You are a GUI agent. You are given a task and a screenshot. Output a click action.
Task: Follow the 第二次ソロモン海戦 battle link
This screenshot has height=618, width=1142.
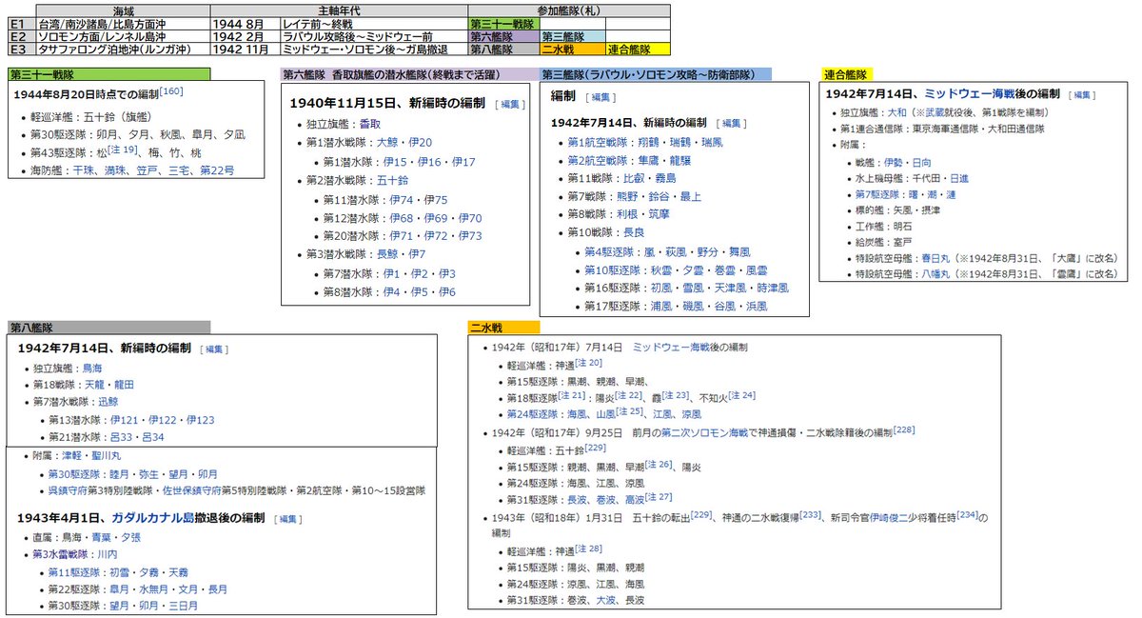click(704, 432)
